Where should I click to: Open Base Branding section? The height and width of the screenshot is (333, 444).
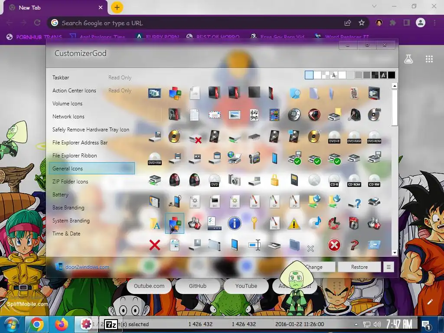[x=68, y=208]
